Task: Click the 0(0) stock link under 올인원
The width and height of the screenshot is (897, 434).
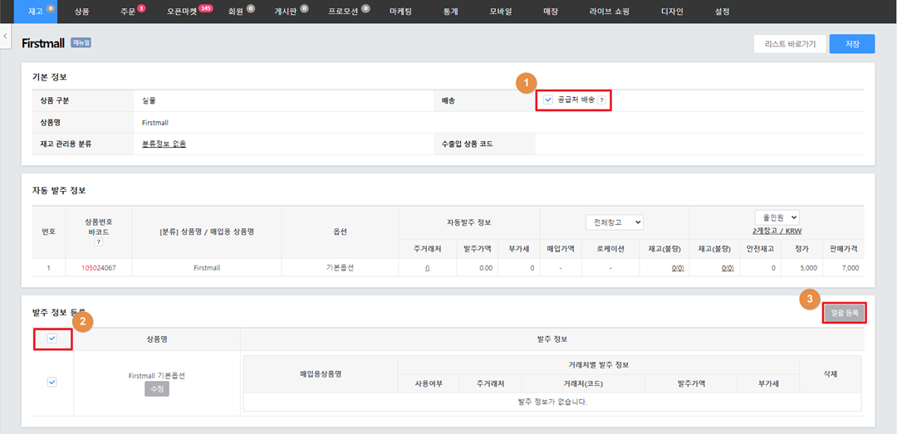Action: [x=727, y=267]
